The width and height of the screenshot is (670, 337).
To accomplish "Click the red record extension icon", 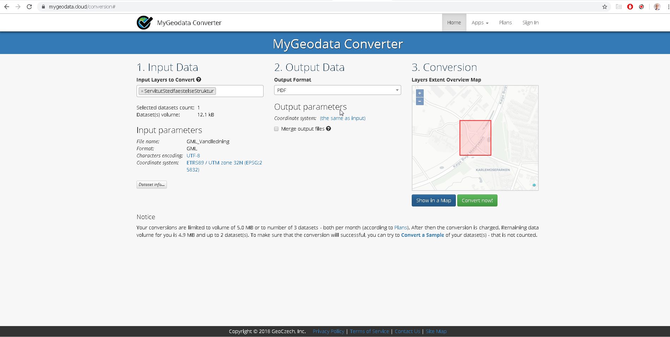I will 641,7.
